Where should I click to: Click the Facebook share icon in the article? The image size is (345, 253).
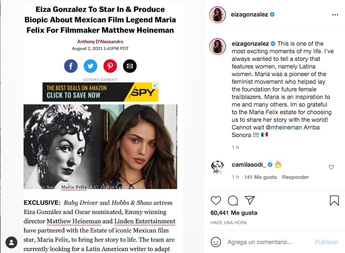[71, 66]
